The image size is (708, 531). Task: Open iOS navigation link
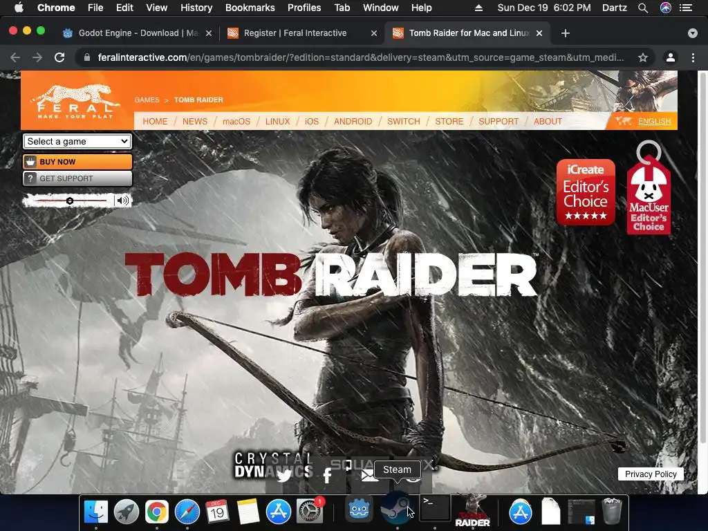coord(312,122)
